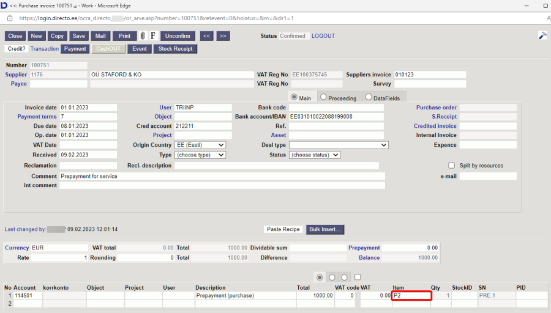Click the Prepayment link
This screenshot has width=551, height=313.
364,248
